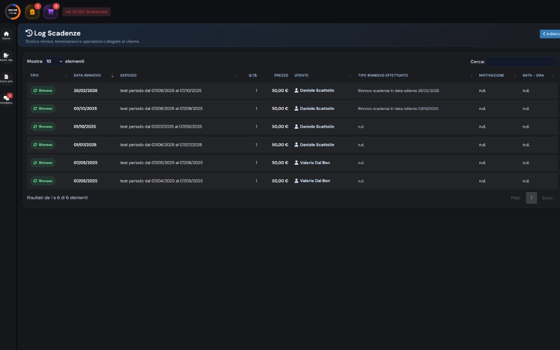Click 'test periodo dal 07/09/2025 al 07/10/2025'

[x=160, y=90]
